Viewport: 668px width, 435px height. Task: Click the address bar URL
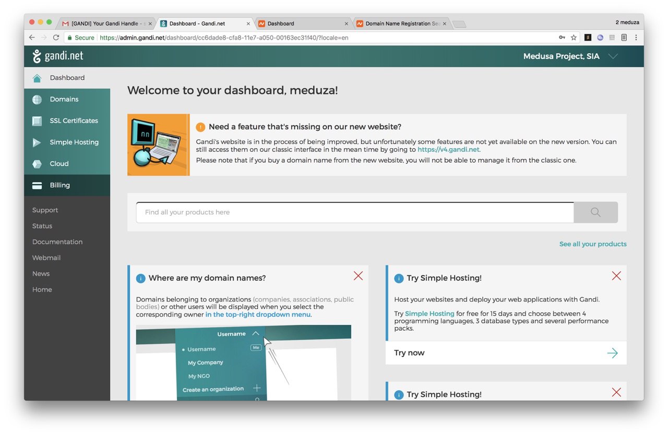tap(224, 38)
